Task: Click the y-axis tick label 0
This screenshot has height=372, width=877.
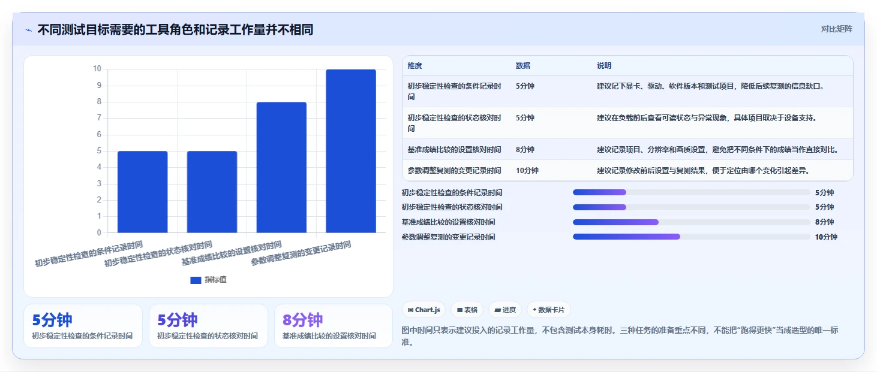Action: tap(99, 232)
